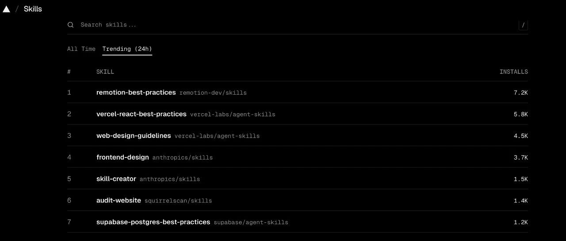
Task: Click remotion-dev/skills repository label
Action: (x=213, y=93)
